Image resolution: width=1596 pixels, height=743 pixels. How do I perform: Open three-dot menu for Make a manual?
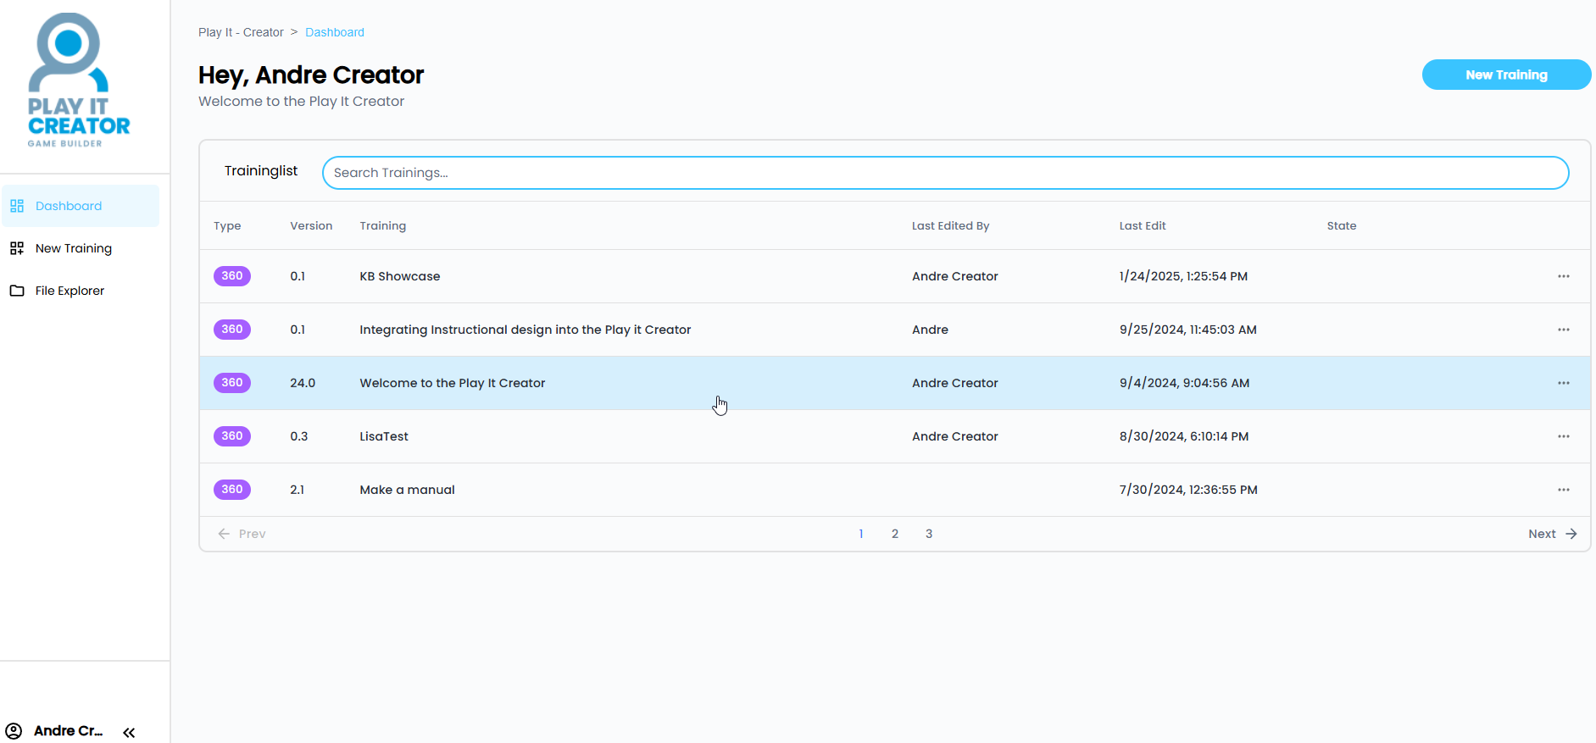pos(1563,490)
